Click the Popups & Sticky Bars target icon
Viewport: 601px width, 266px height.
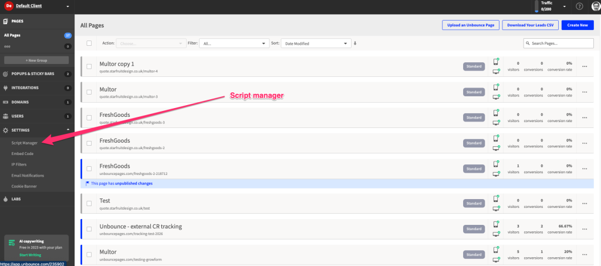point(5,73)
